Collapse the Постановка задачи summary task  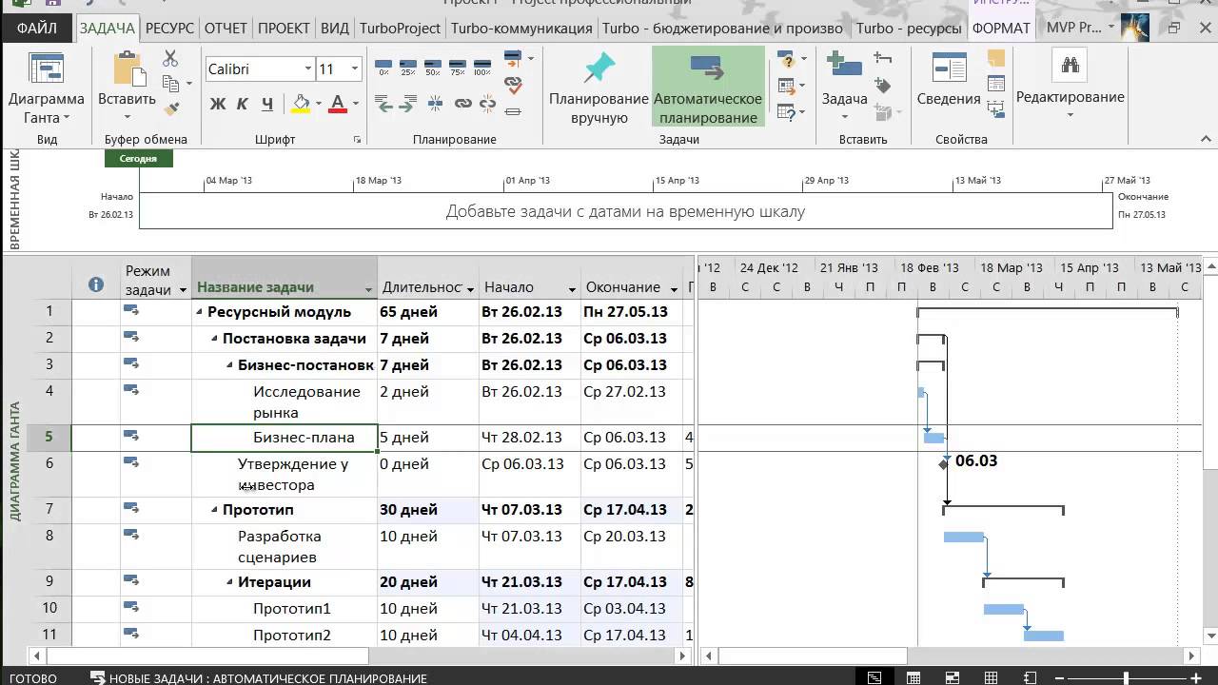click(x=215, y=339)
